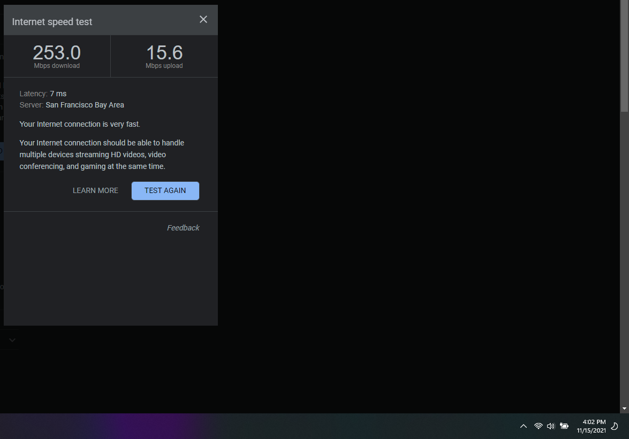
Task: Select the 253.0 download speed value
Action: 57,52
